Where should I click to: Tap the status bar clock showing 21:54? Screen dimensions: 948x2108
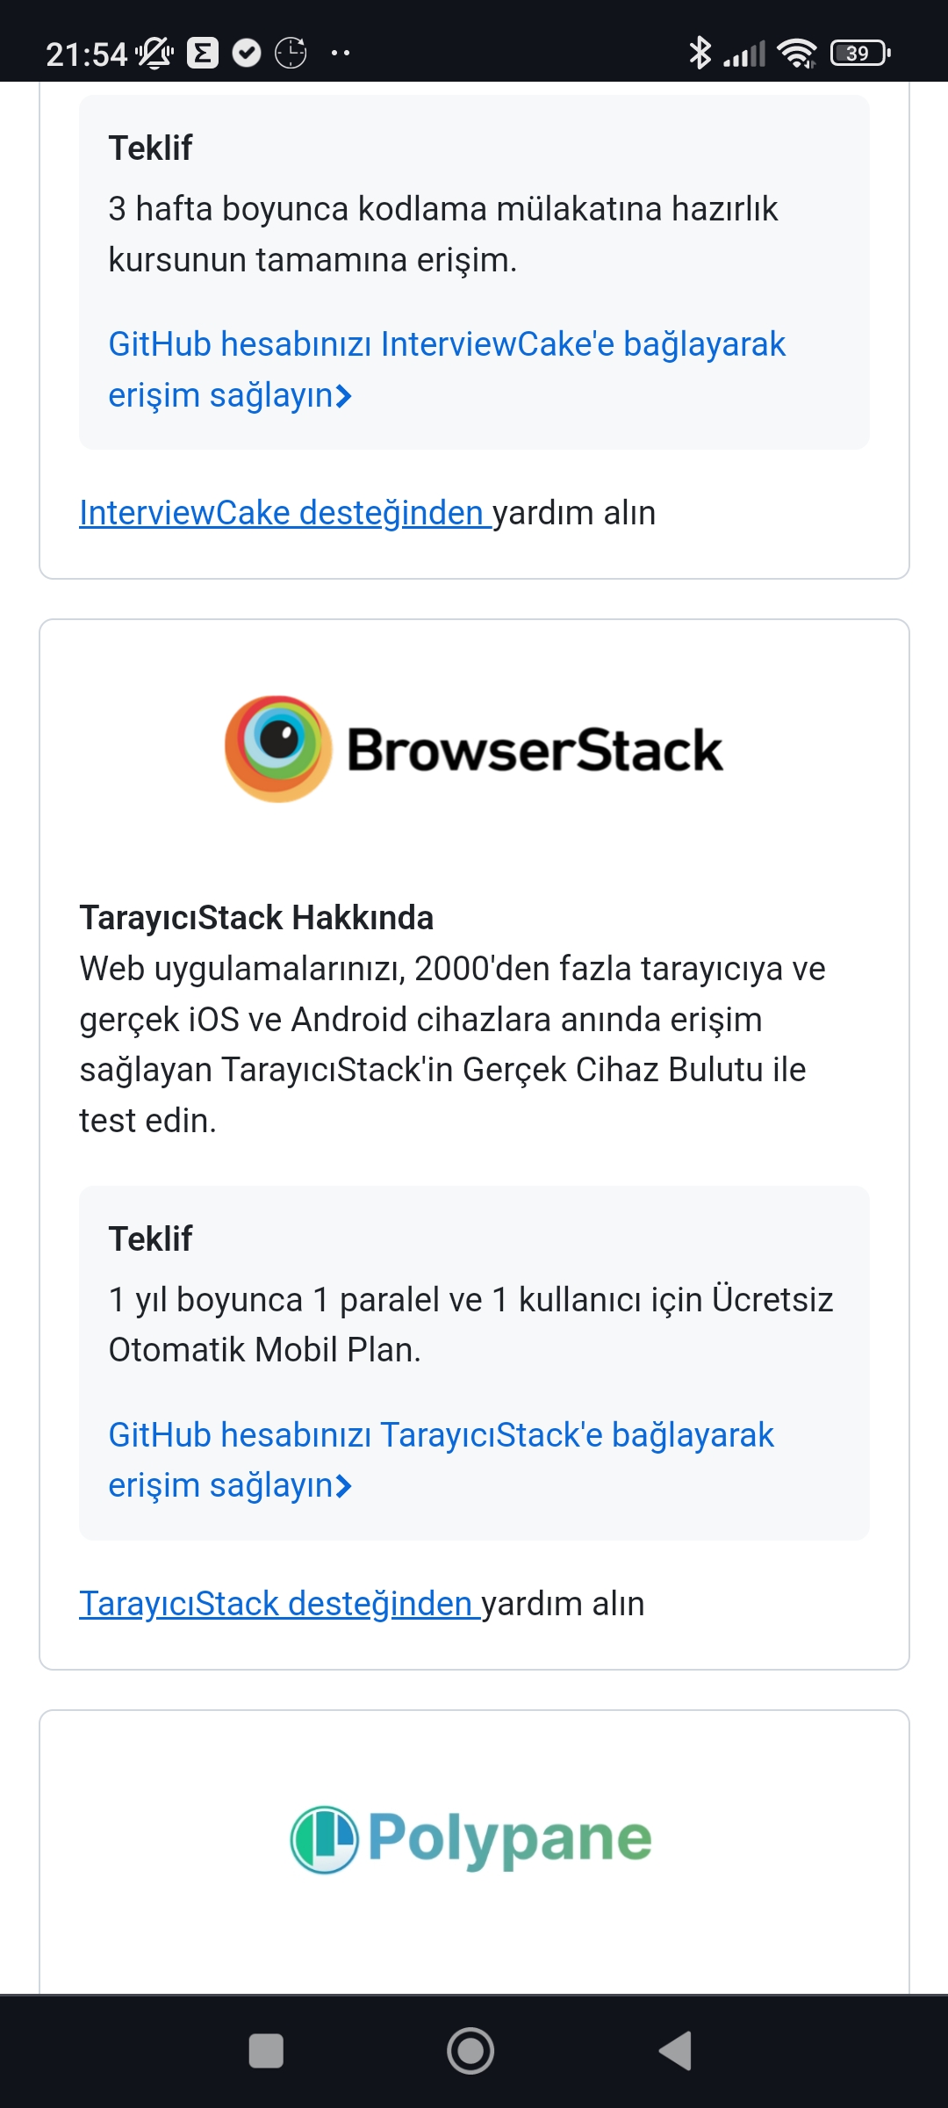tap(87, 54)
